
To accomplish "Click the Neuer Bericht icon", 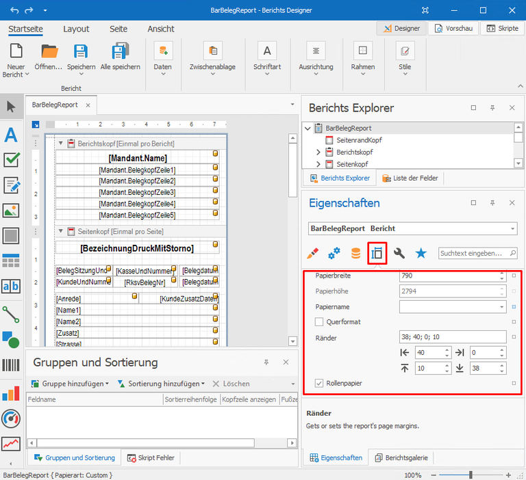I will [16, 51].
